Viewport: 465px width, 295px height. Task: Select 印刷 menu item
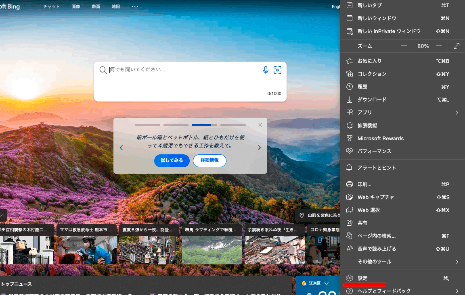tap(402, 184)
